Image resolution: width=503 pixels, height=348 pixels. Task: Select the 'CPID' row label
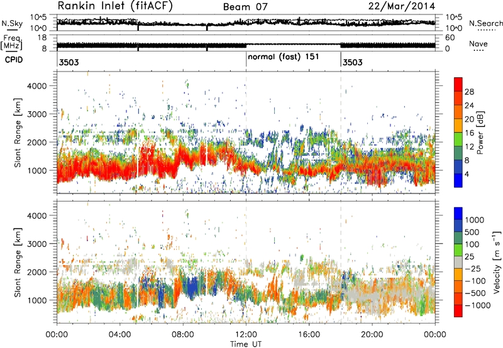click(14, 60)
